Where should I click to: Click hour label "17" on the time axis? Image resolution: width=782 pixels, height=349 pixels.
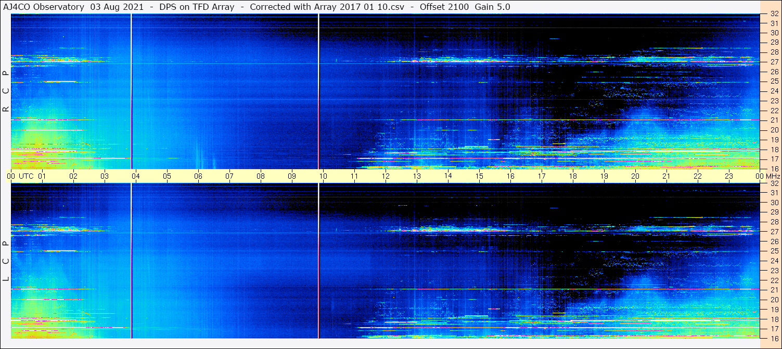coord(542,176)
